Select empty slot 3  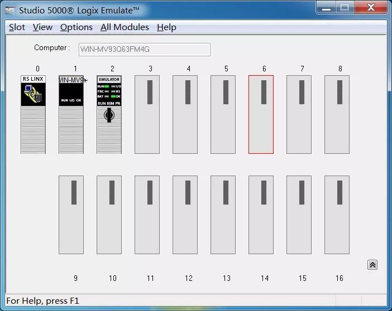pyautogui.click(x=147, y=115)
